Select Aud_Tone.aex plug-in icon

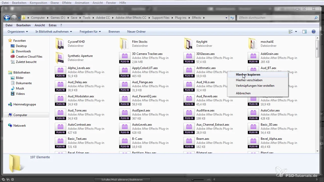60,115
